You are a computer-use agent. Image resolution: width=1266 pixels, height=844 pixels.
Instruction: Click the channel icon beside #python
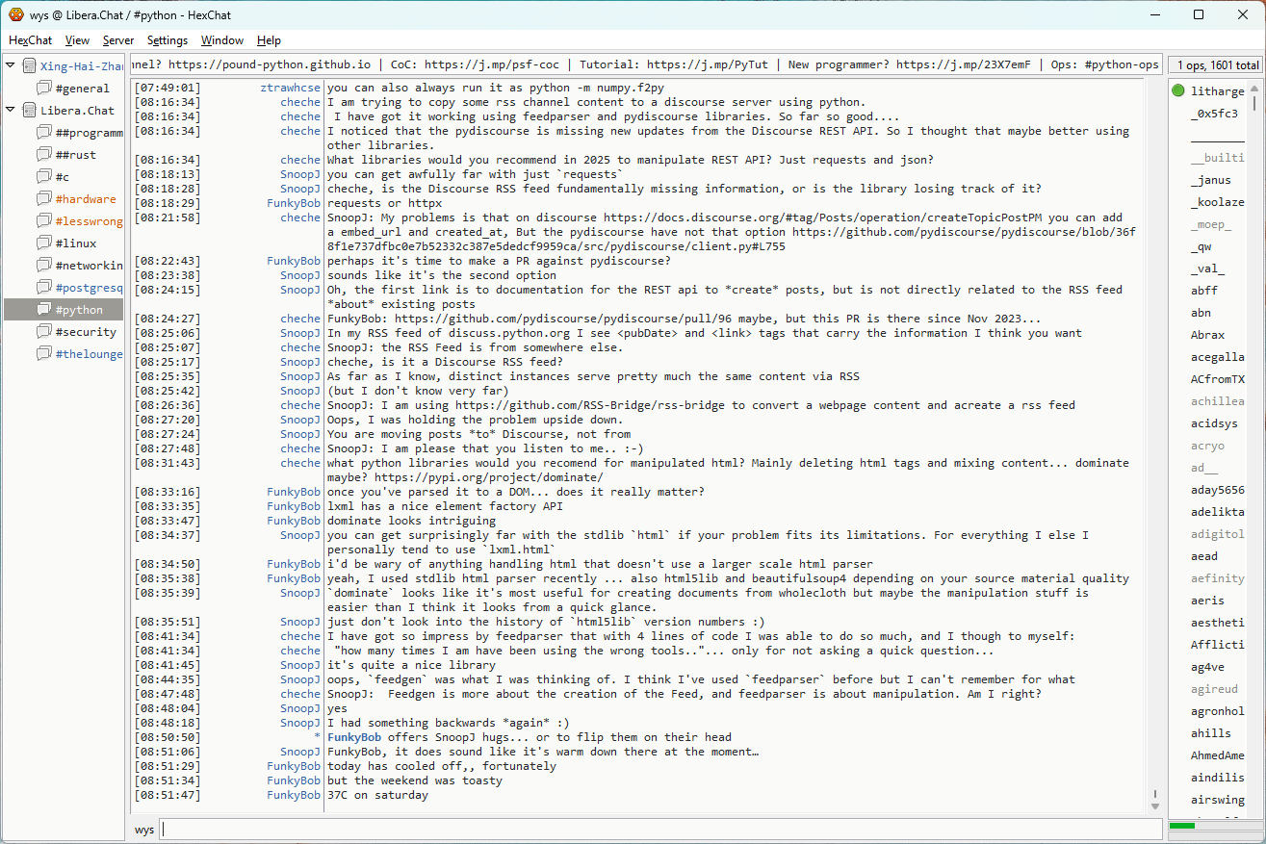pos(43,310)
